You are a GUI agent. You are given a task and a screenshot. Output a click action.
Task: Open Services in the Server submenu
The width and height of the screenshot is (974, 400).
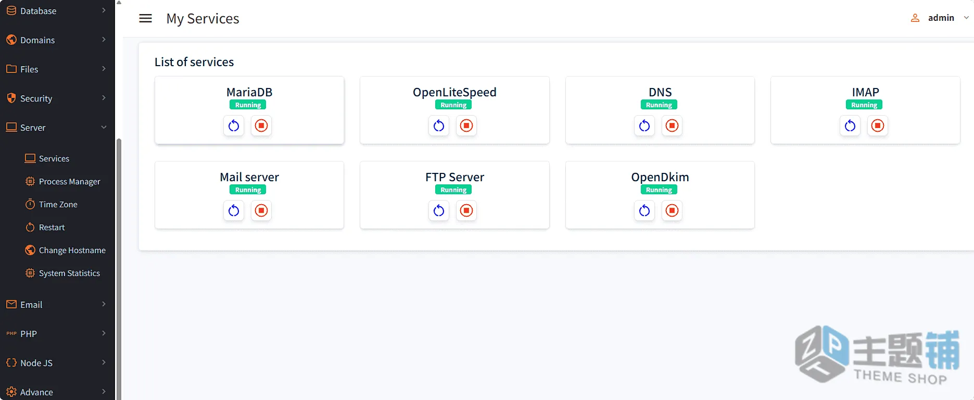(54, 159)
